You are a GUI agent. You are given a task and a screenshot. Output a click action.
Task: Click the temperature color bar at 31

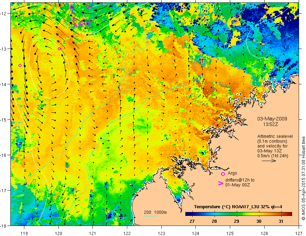point(281,214)
